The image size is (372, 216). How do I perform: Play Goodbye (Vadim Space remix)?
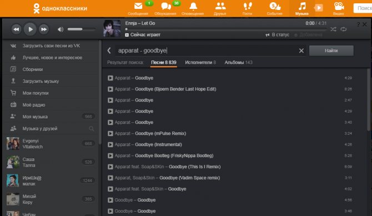pos(110,178)
